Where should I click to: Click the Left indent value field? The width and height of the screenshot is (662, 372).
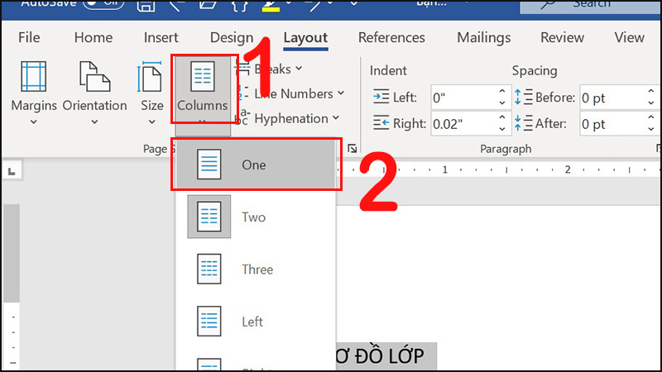pos(462,98)
